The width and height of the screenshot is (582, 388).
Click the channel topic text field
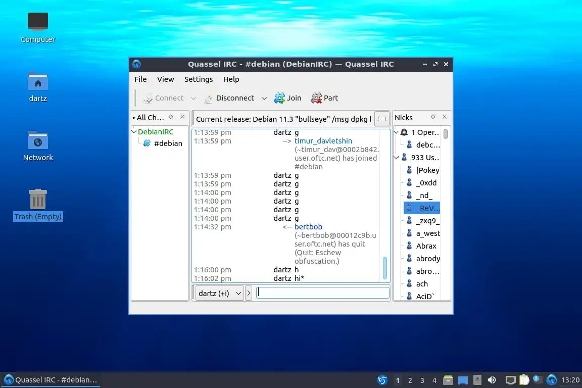click(283, 119)
